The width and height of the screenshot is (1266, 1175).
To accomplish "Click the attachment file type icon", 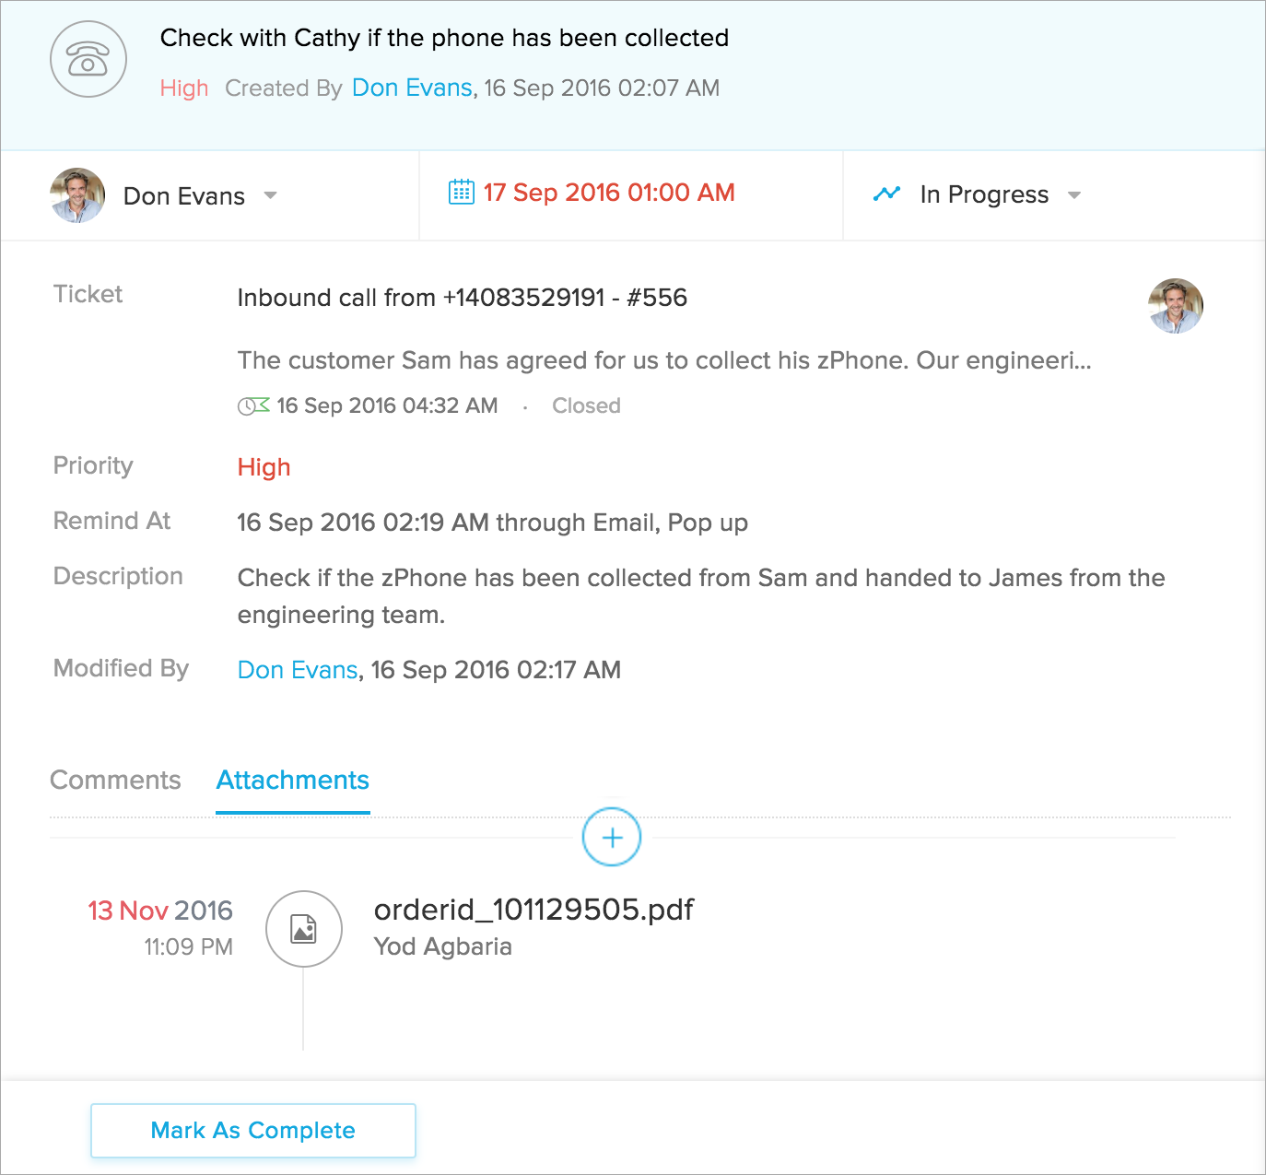I will coord(304,929).
